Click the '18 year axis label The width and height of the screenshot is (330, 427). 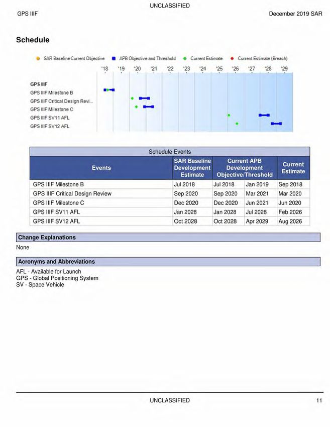click(x=105, y=69)
